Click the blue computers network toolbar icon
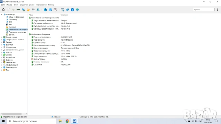Image resolution: width=221 pixels, height=124 pixels. tap(23, 10)
